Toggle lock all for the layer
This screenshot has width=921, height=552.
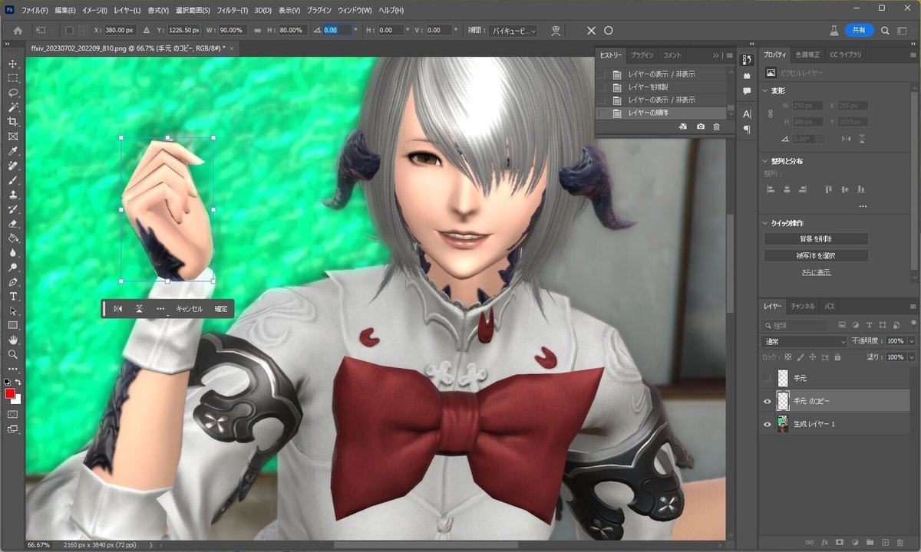coord(837,357)
